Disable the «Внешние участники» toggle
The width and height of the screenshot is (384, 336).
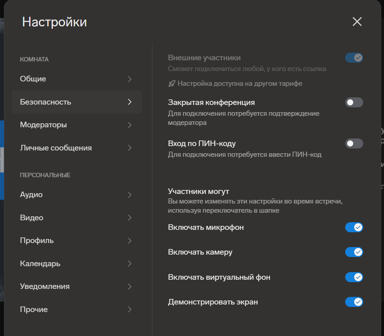tap(354, 57)
